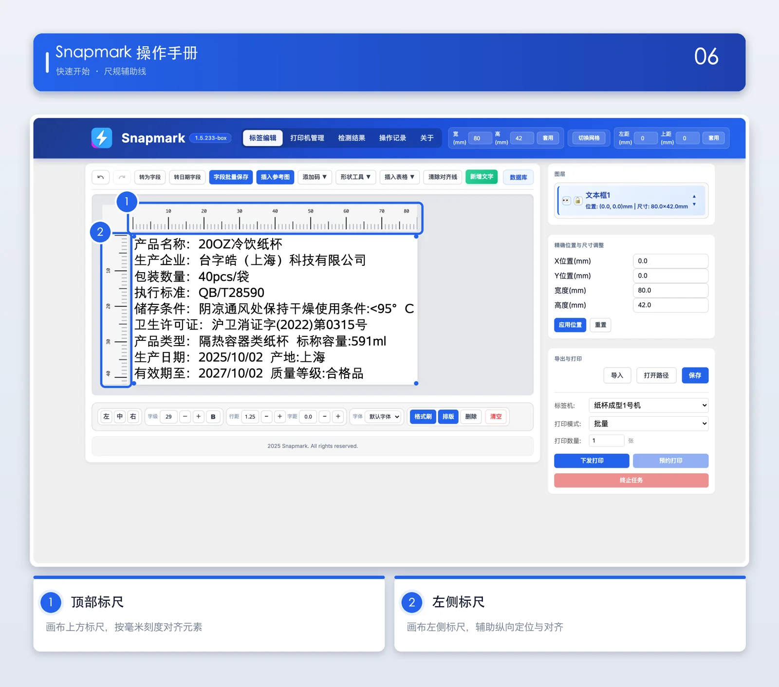Center text with 中 button
Image resolution: width=779 pixels, height=687 pixels.
coord(120,417)
